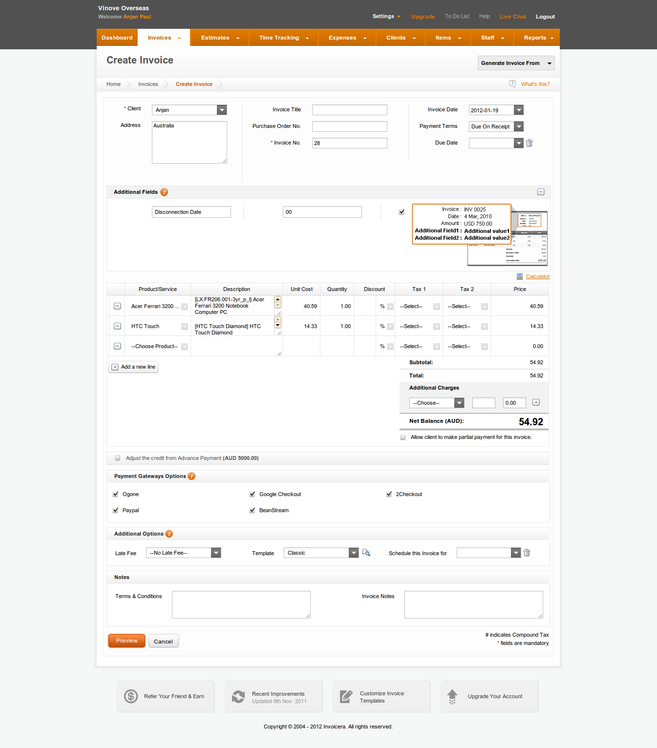Click the calculator icon above the Price column
657x748 pixels.
tap(520, 276)
